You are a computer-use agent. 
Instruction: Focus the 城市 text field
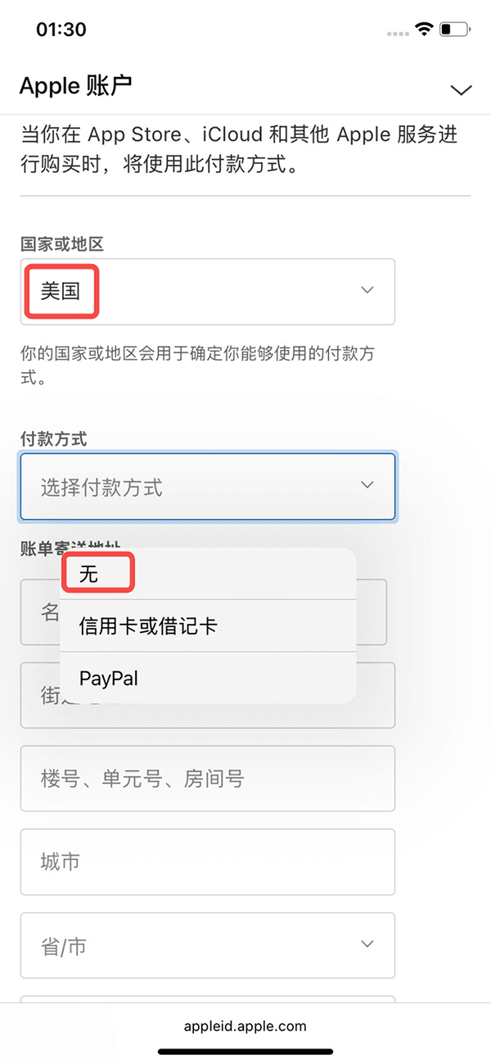pyautogui.click(x=208, y=862)
